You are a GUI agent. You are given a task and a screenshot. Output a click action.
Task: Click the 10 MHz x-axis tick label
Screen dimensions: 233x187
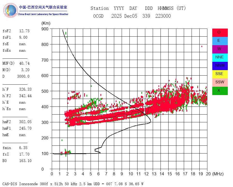coord(131,174)
